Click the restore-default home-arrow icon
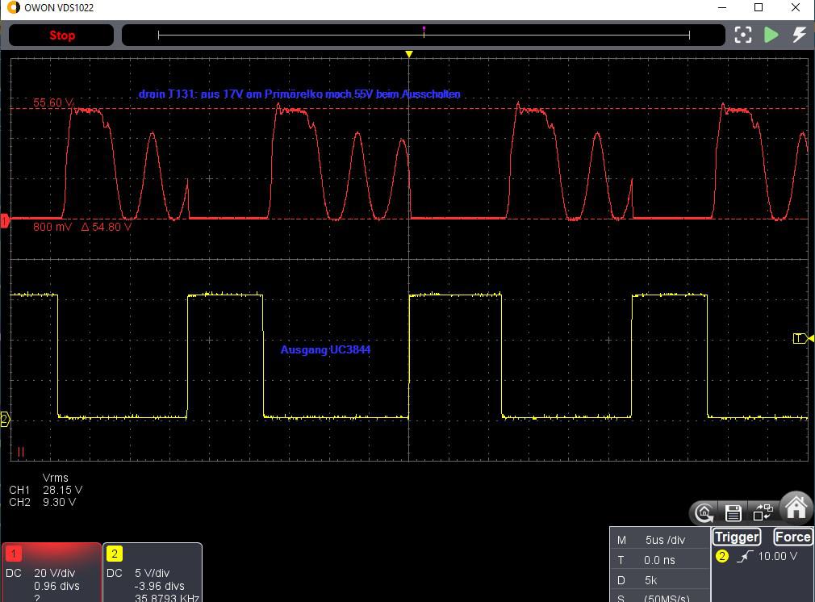 704,512
